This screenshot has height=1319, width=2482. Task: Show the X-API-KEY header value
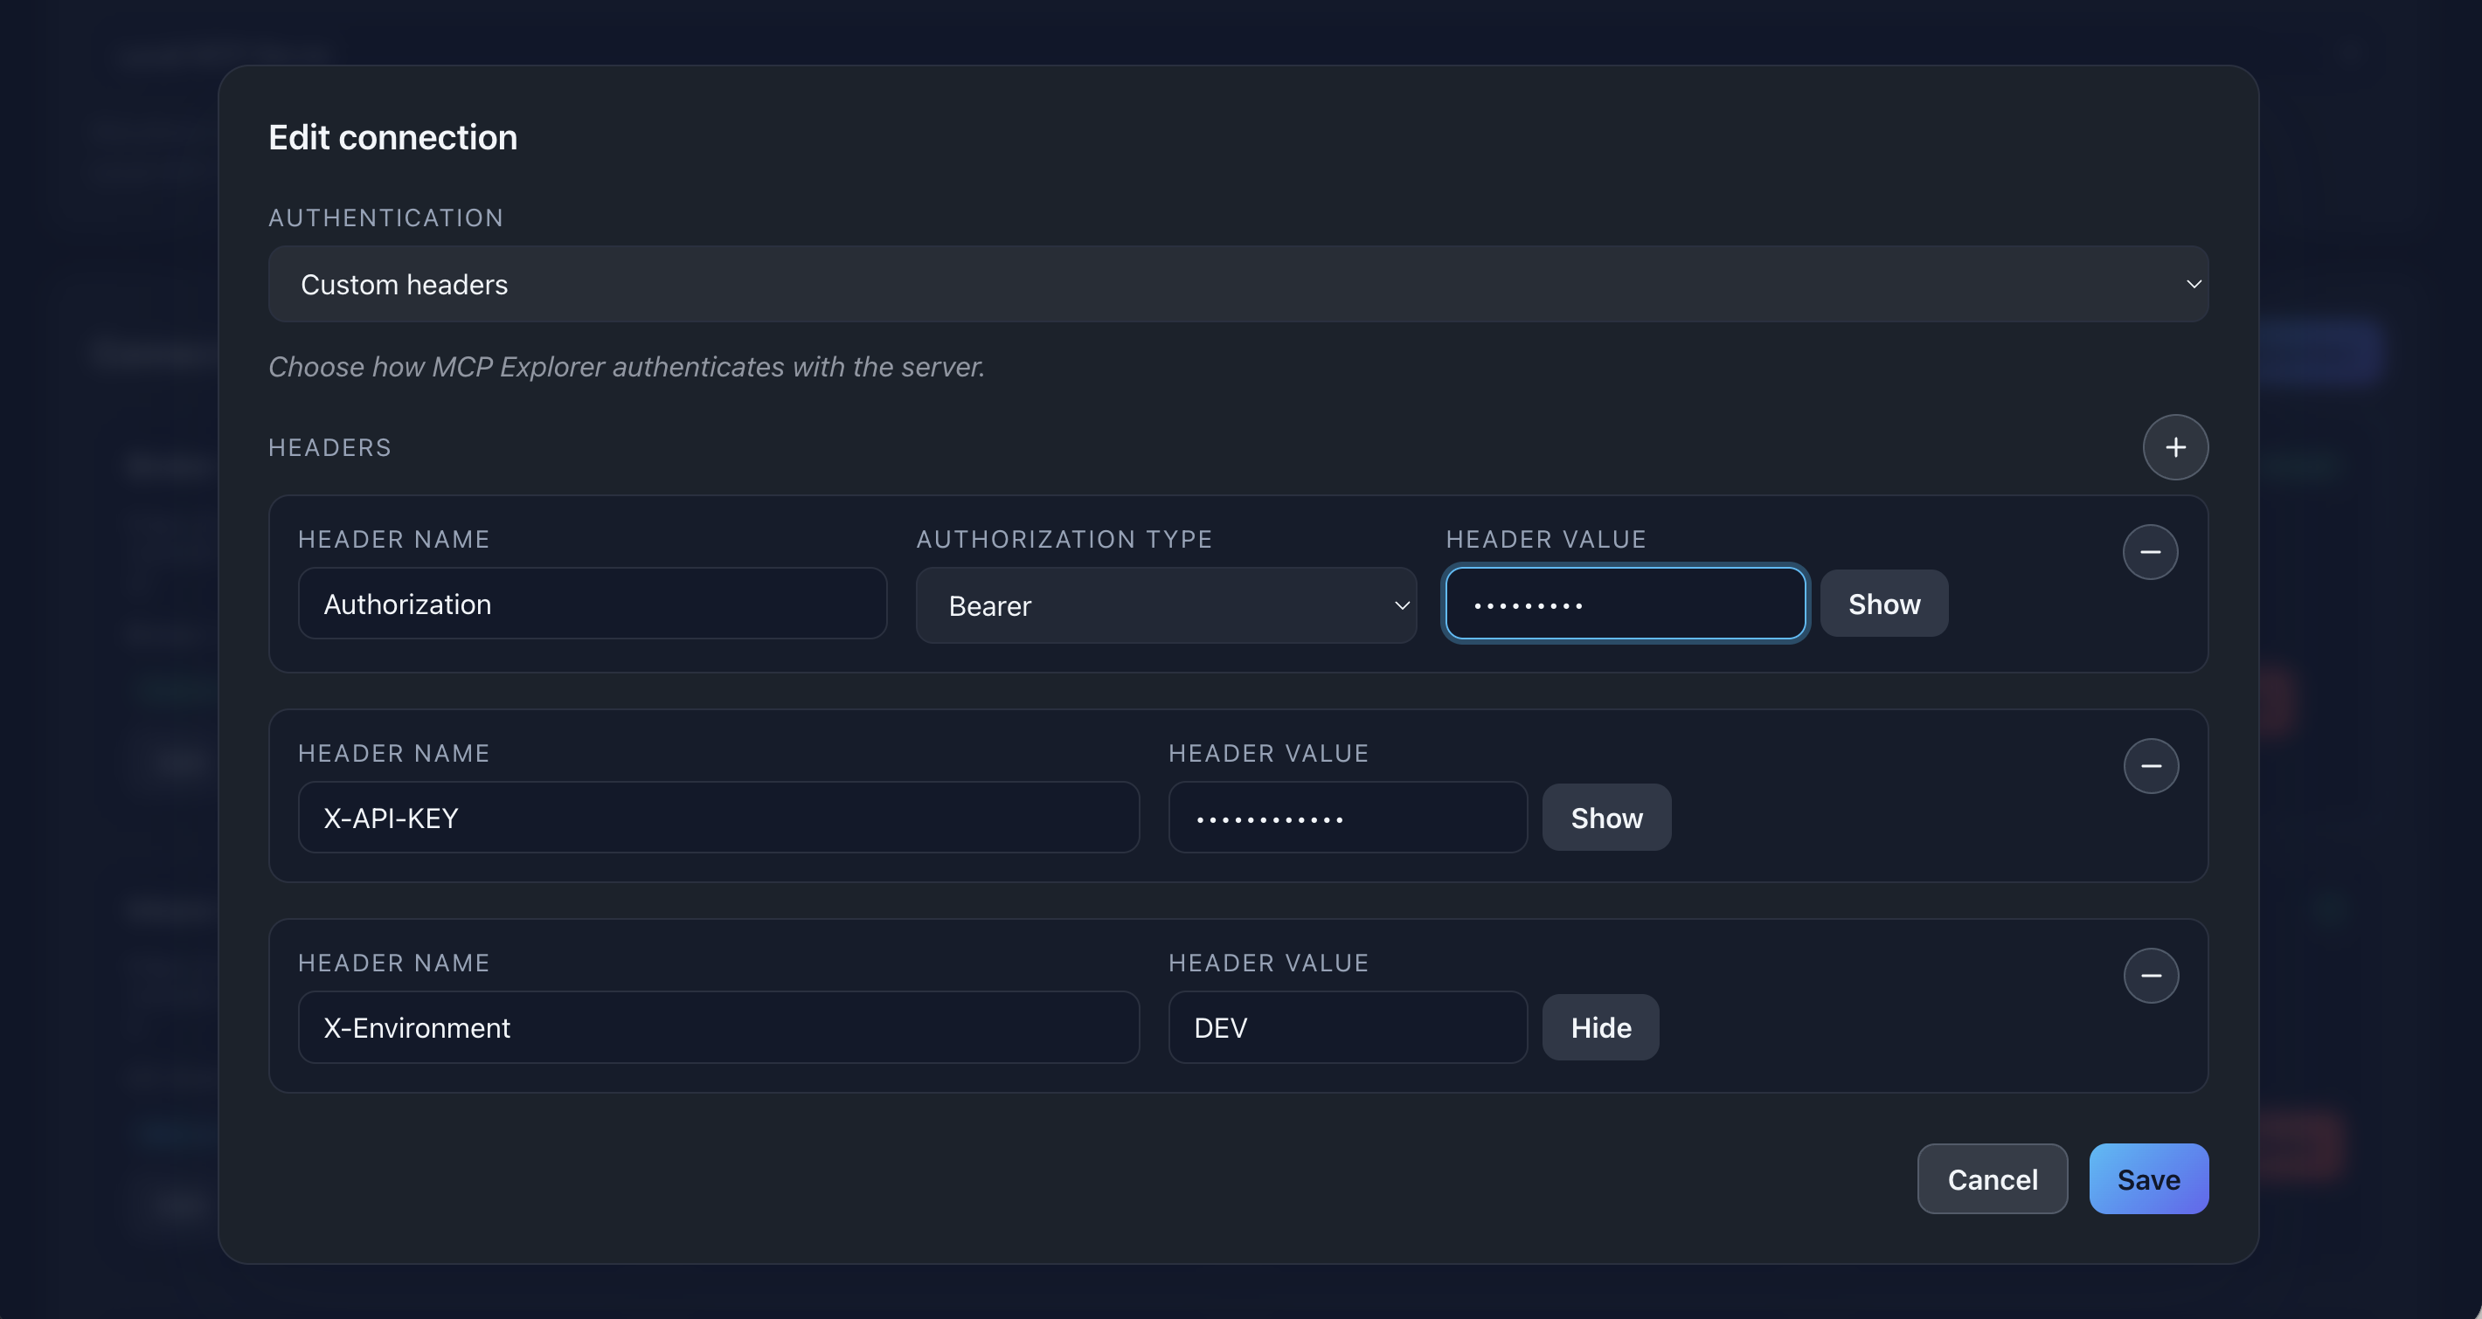click(x=1605, y=818)
